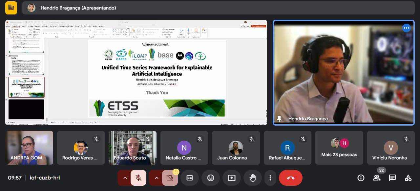Toggle the microphone mute button

[x=138, y=178]
